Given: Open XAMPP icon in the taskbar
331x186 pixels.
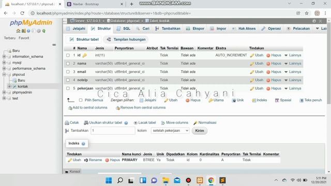Looking at the screenshot, I should point(200,180).
